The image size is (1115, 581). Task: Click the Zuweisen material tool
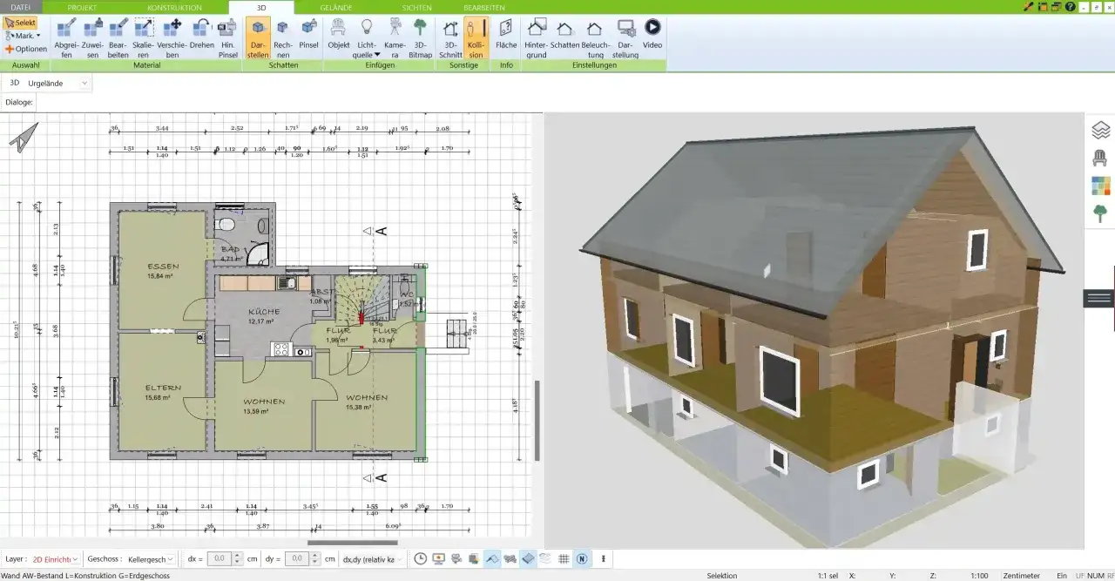click(x=92, y=38)
